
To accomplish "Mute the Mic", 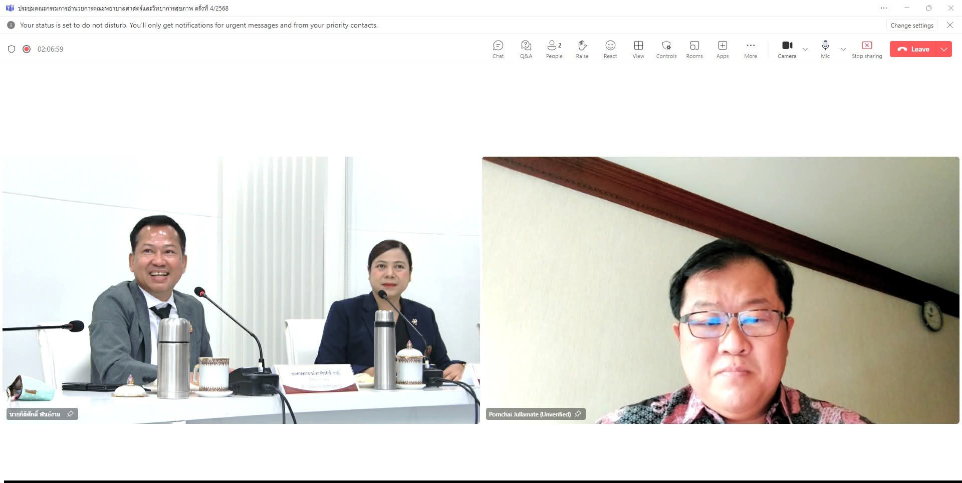I will tap(825, 49).
